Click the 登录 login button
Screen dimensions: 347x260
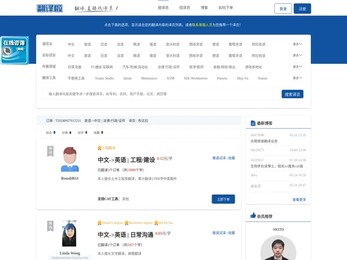[x=283, y=9]
